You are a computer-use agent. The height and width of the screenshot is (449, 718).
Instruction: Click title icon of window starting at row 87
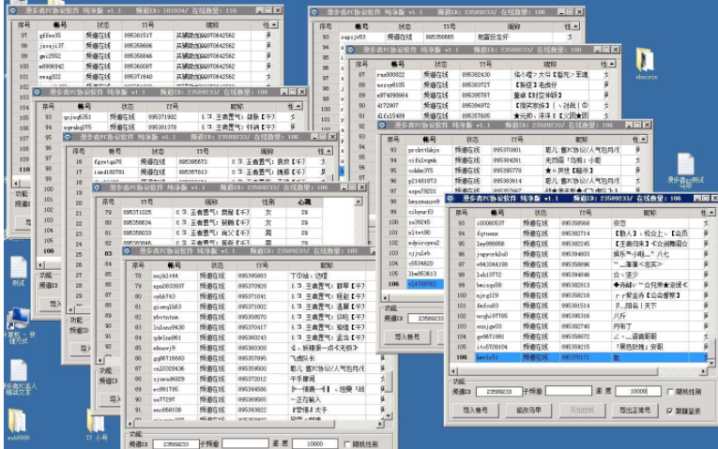[351, 50]
